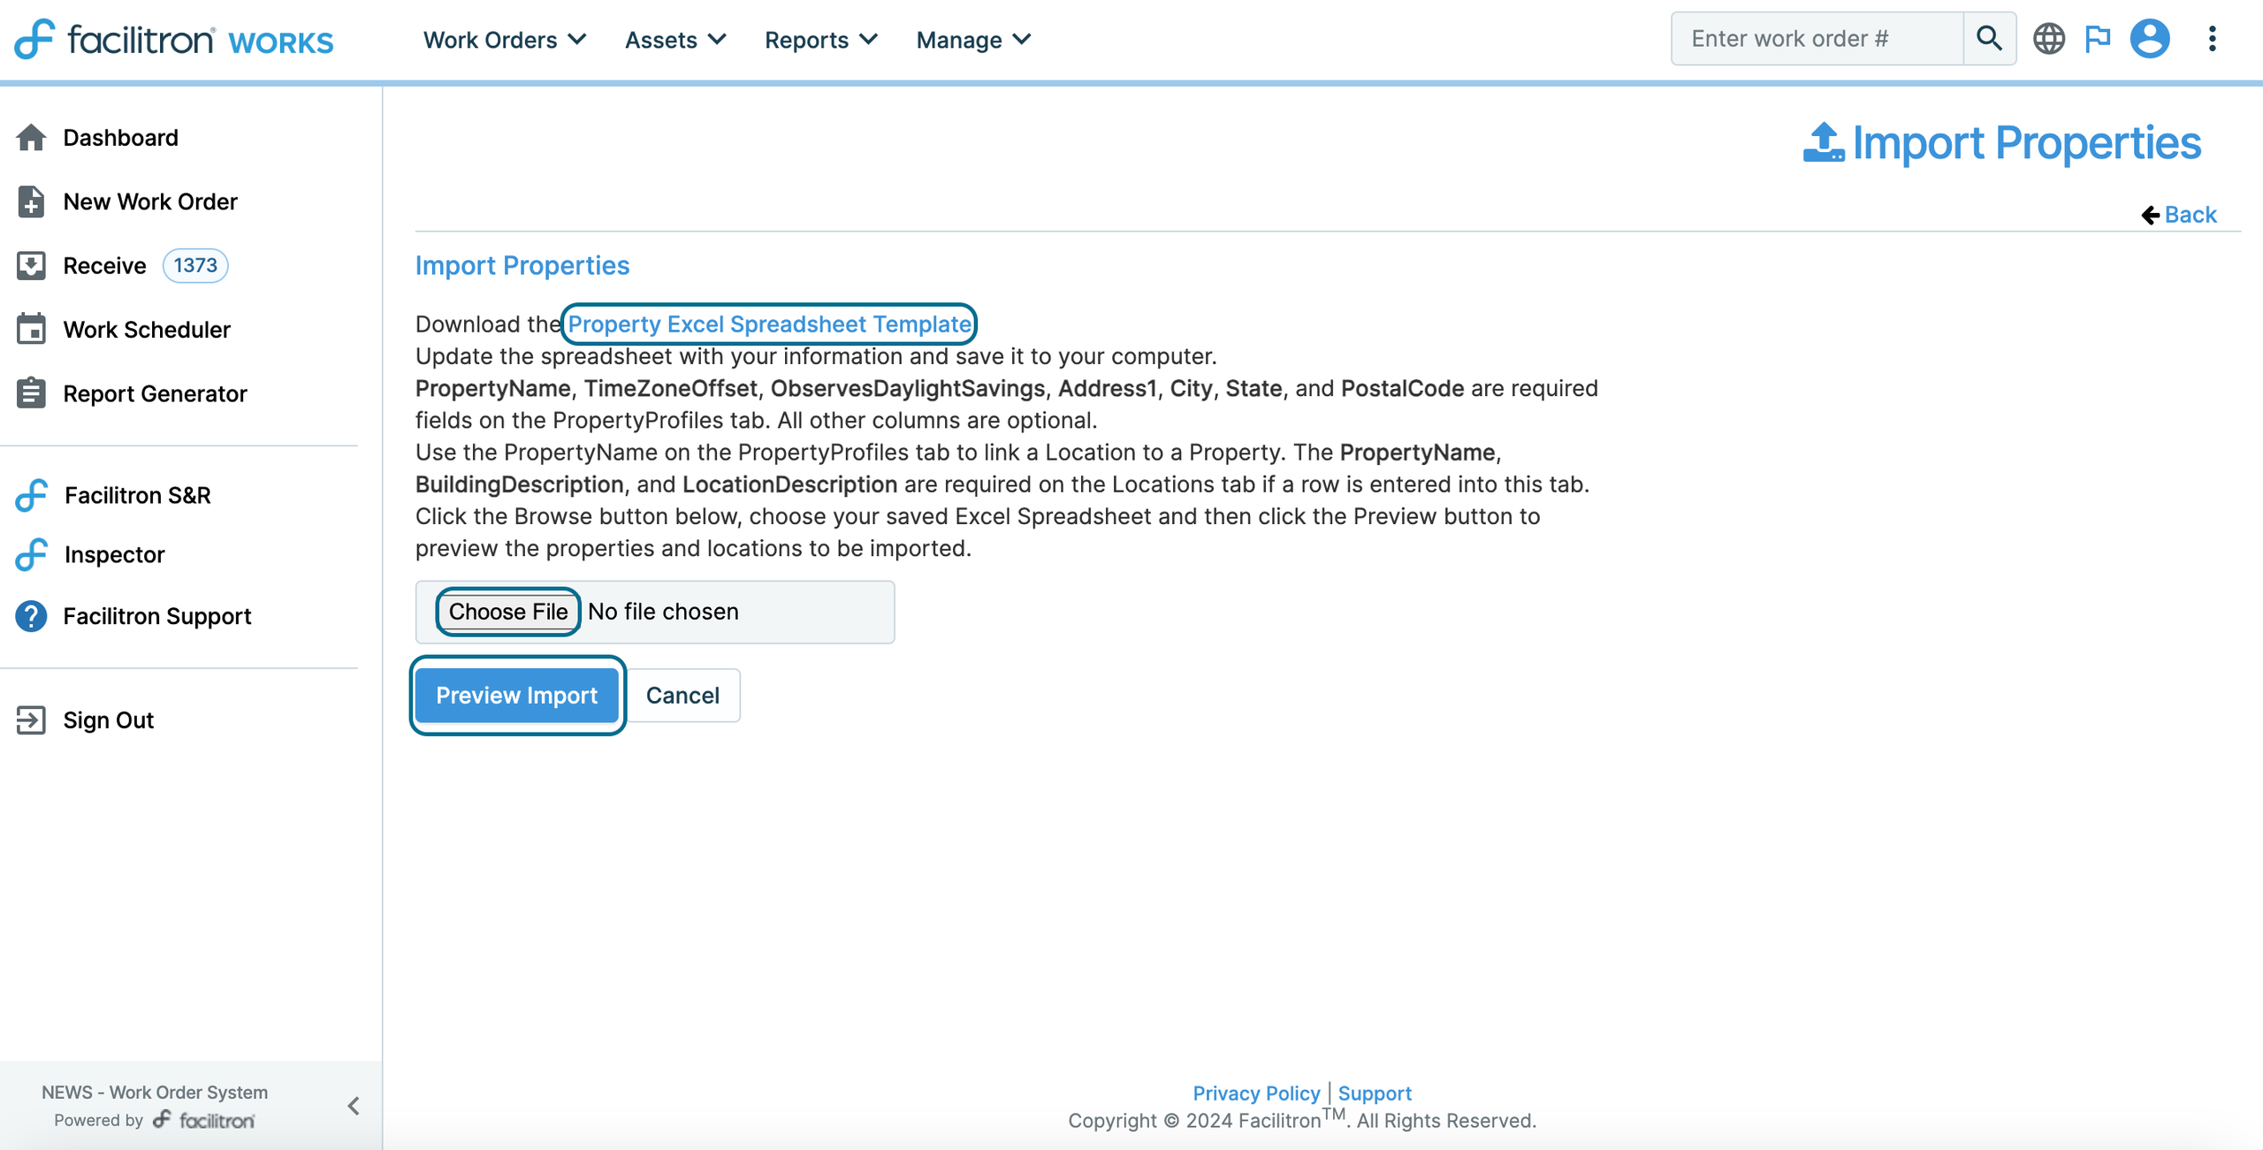
Task: Click the flag icon in header
Action: pos(2098,39)
